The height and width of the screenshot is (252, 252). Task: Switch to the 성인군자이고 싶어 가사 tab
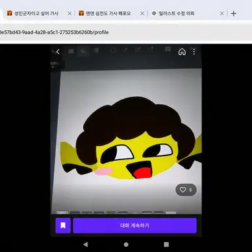[x=36, y=13]
